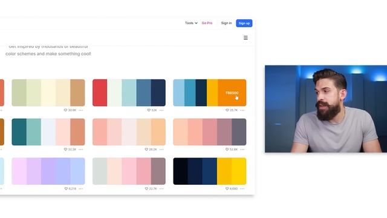
Task: Expand the Tools dropdown
Action: click(x=191, y=23)
